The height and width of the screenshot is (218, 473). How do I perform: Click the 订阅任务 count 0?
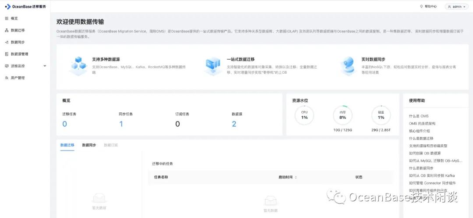[177, 124]
